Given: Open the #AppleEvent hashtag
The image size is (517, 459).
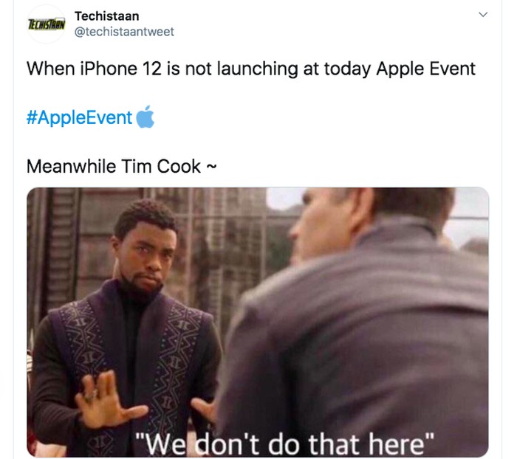Looking at the screenshot, I should click(x=79, y=117).
